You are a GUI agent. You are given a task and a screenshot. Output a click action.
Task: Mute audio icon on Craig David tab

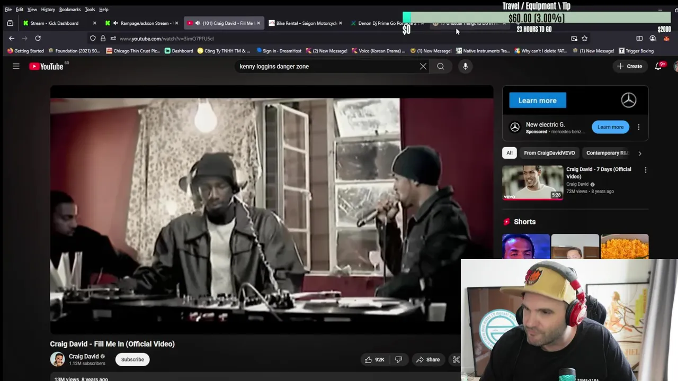point(197,23)
